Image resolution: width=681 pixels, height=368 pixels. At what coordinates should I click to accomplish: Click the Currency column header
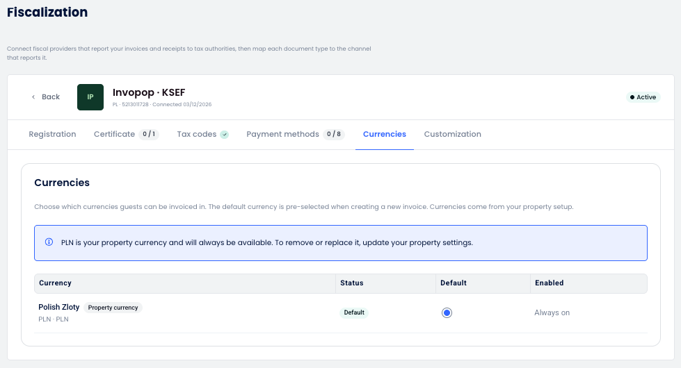coord(55,283)
